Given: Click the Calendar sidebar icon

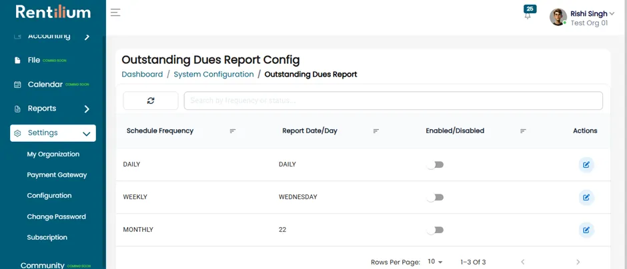Looking at the screenshot, I should [x=17, y=85].
